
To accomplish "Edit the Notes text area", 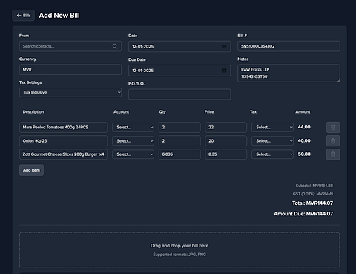I will click(289, 73).
